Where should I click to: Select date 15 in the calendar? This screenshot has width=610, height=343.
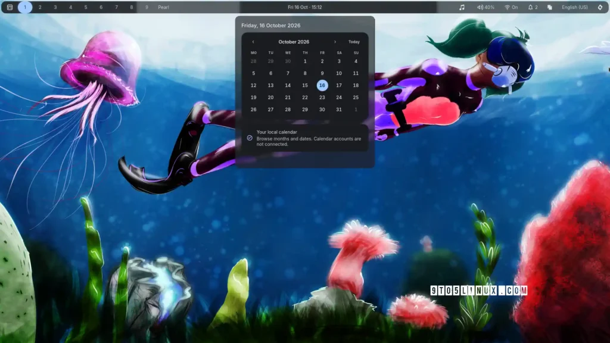305,85
